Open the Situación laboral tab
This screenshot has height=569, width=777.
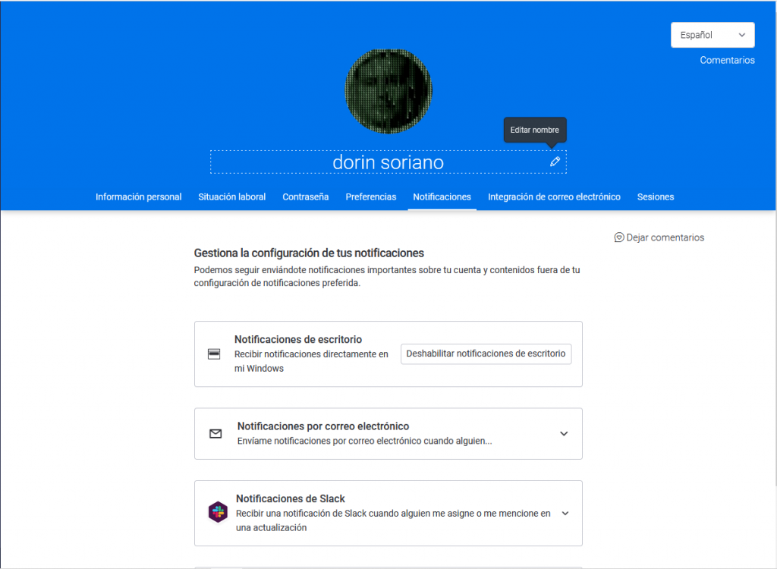(231, 196)
